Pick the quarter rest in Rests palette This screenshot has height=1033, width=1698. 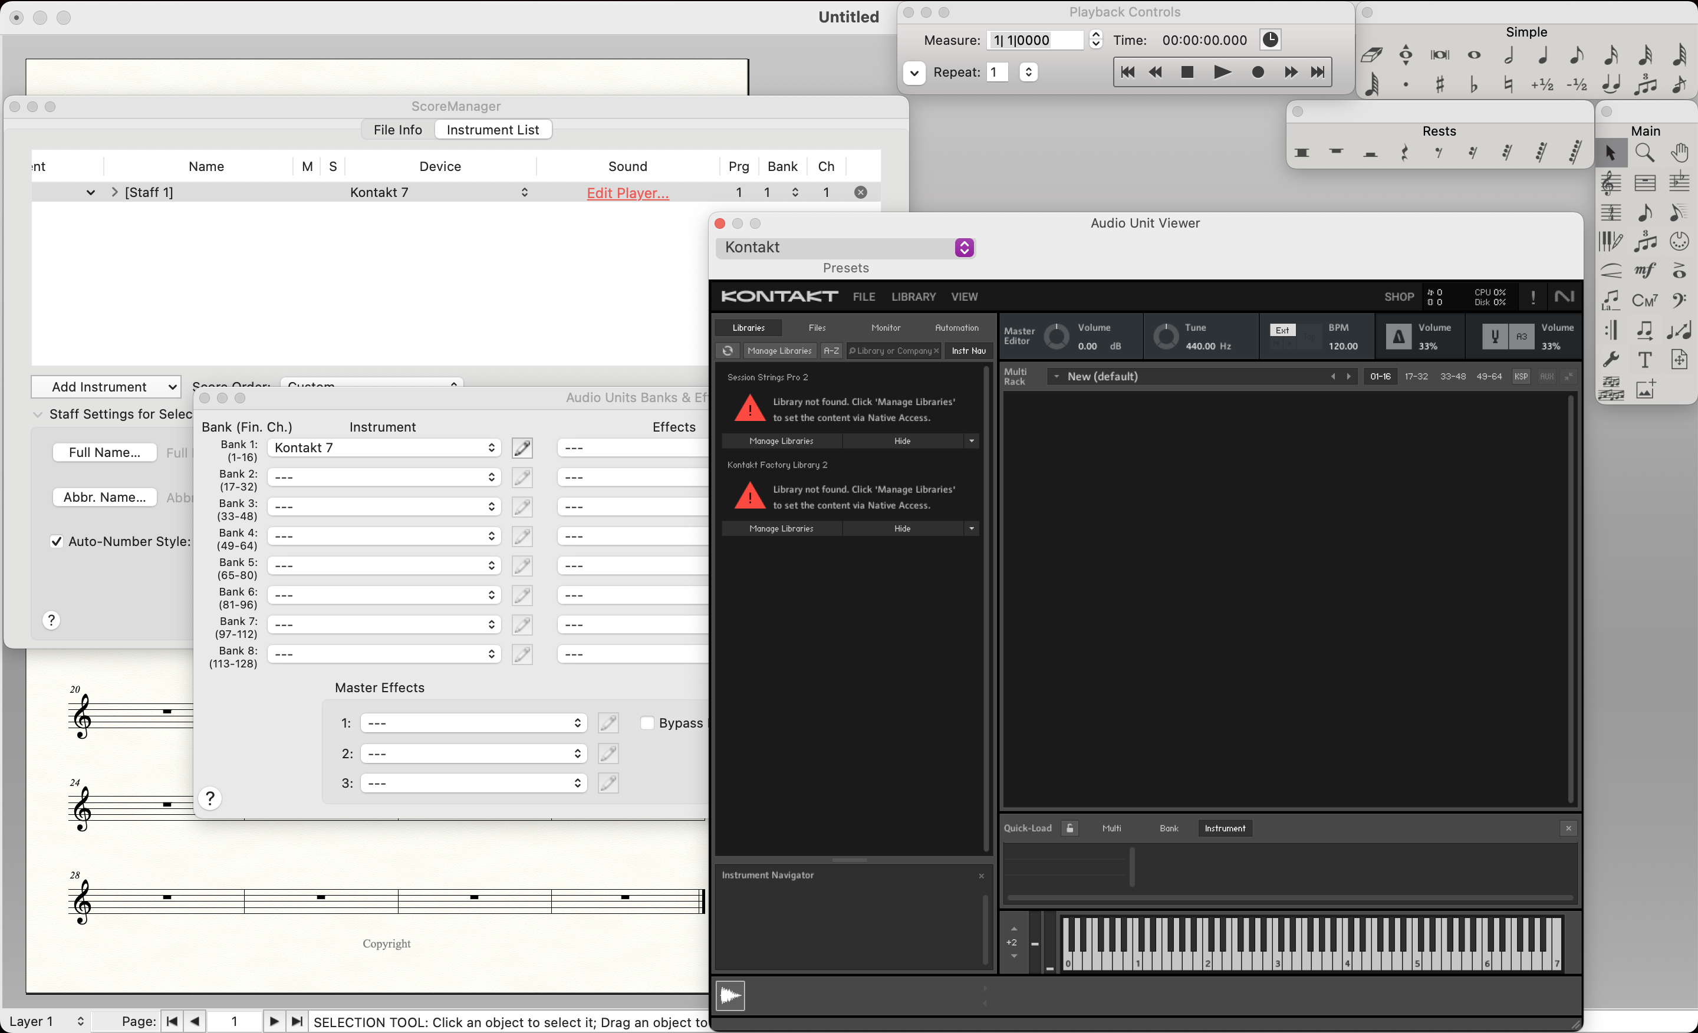point(1404,153)
